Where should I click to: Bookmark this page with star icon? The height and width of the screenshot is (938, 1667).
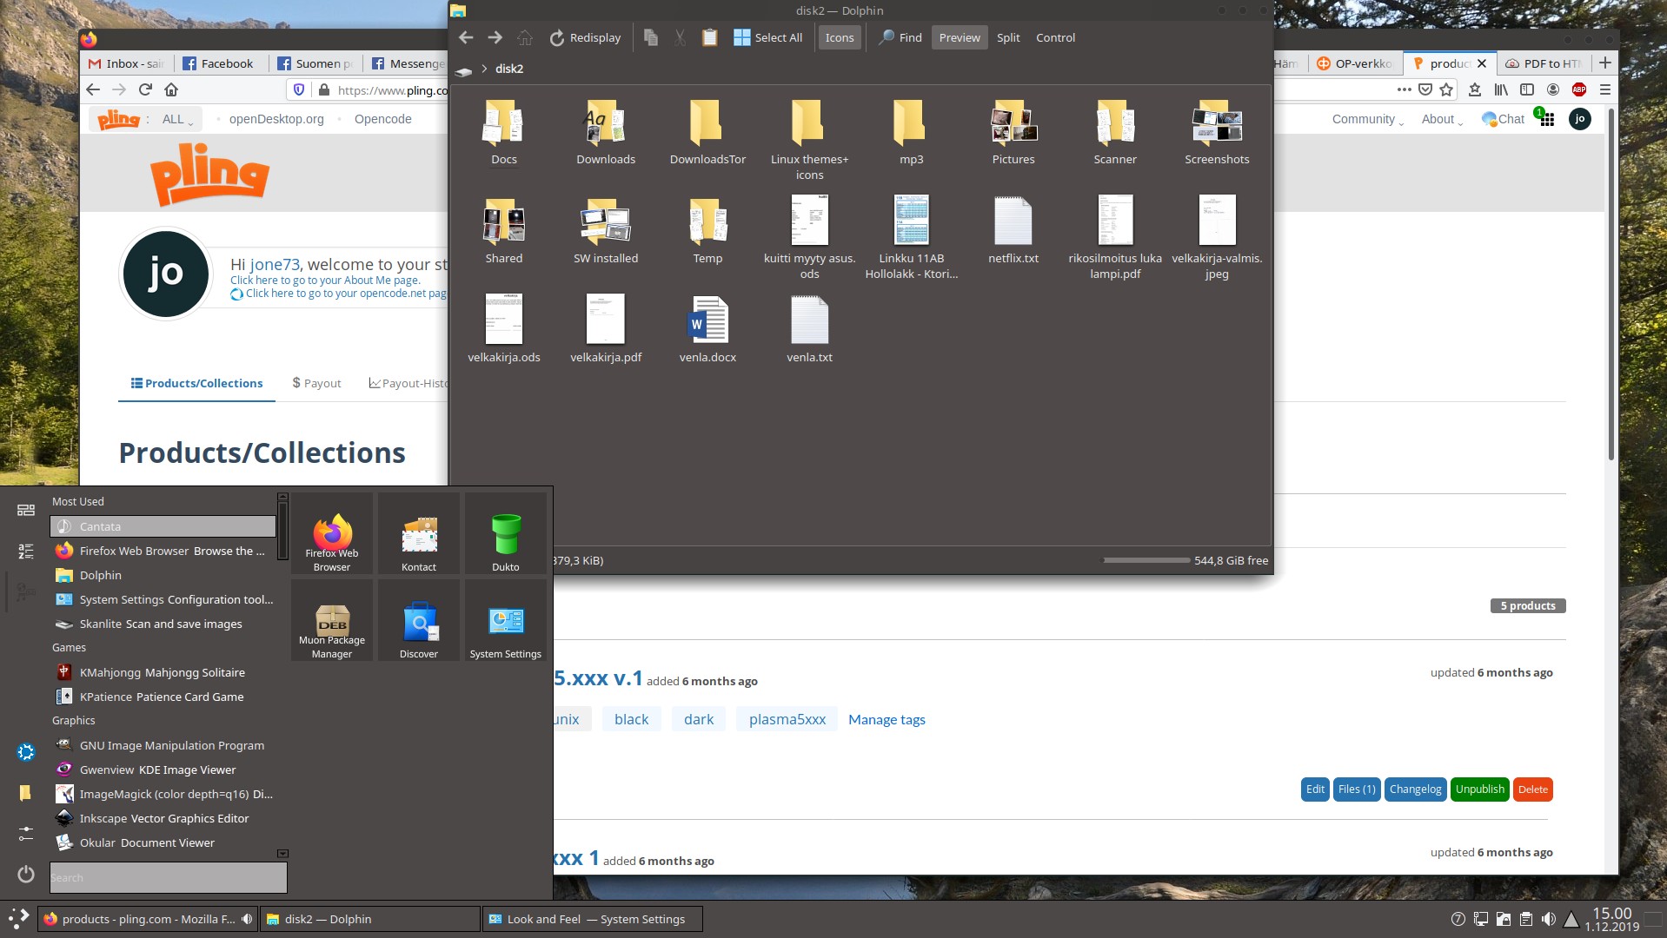tap(1446, 89)
